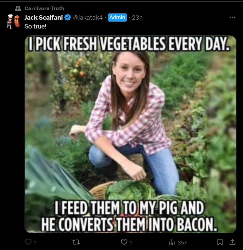
Task: Open the @jakatak4 handle
Action: pos(88,18)
